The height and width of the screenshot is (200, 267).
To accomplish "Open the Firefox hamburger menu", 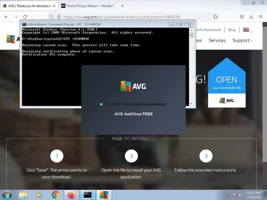I will (261, 17).
